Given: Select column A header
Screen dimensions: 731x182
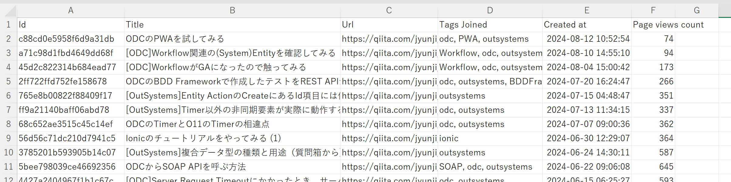Looking at the screenshot, I should pos(71,11).
